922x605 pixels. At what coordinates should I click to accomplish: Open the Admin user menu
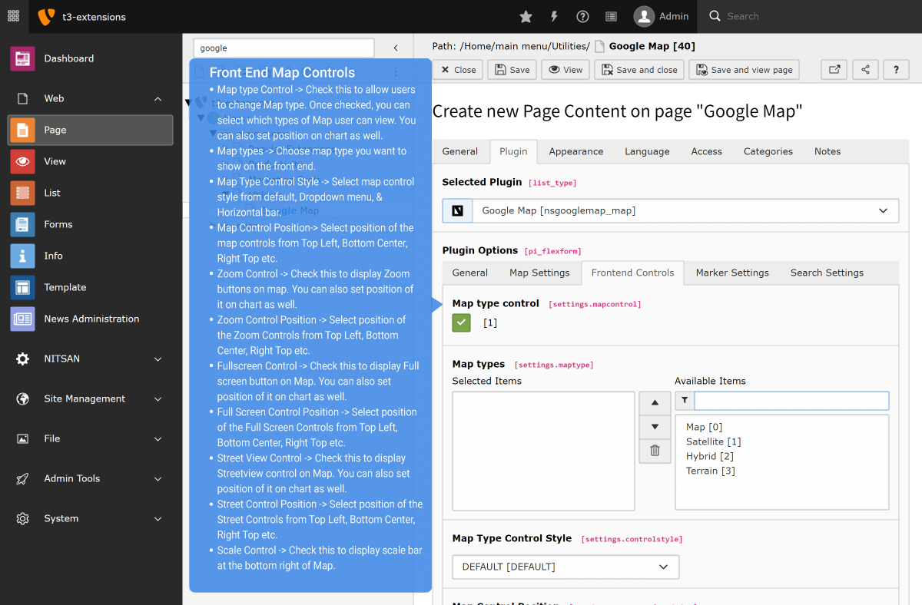[662, 16]
